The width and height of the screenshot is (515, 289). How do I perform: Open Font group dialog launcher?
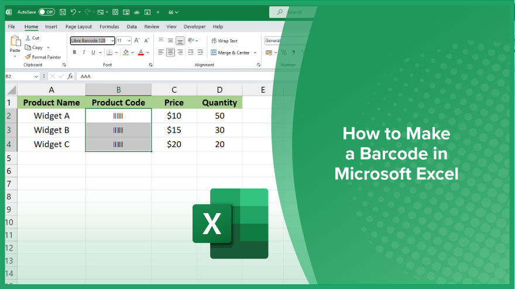pyautogui.click(x=151, y=65)
